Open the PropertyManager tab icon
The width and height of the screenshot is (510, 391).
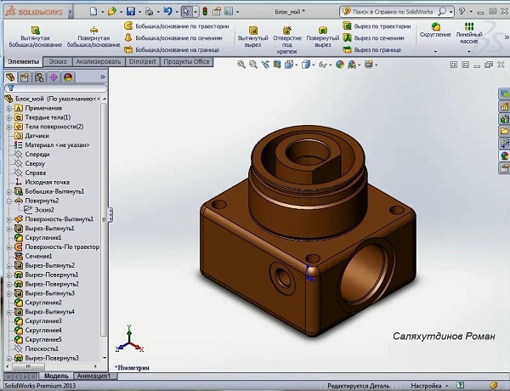coord(24,77)
